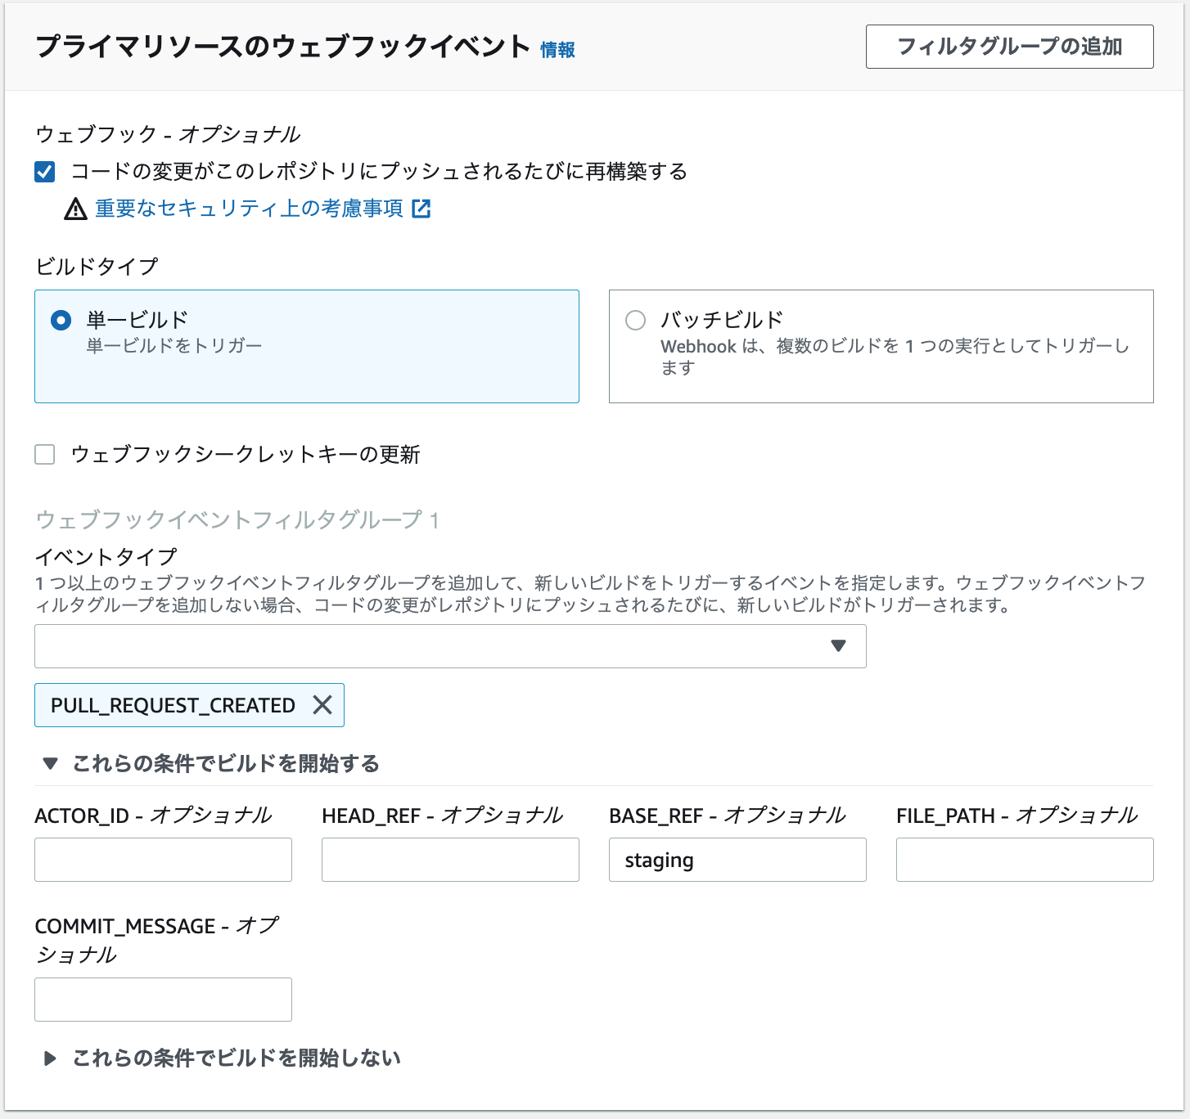Uncheck the rebuild on code push checkbox
The height and width of the screenshot is (1119, 1190).
point(45,172)
